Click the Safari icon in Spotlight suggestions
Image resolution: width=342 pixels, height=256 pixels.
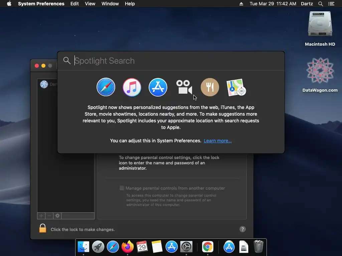[x=106, y=87]
